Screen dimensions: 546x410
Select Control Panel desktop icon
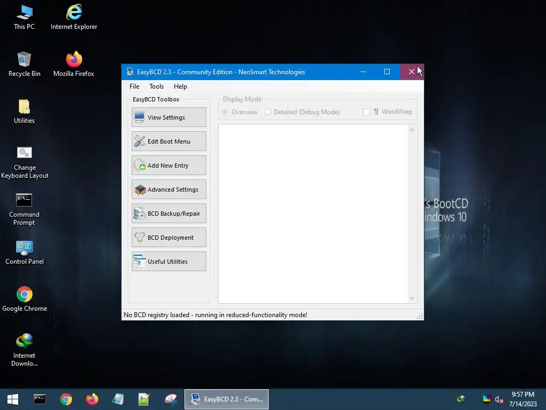click(25, 253)
